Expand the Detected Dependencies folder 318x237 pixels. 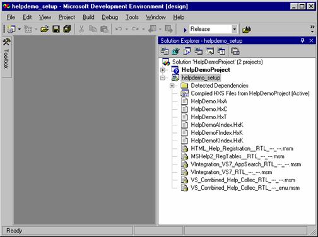(172, 86)
